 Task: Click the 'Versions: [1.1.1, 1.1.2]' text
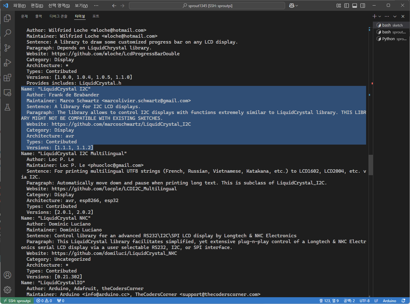(x=60, y=148)
